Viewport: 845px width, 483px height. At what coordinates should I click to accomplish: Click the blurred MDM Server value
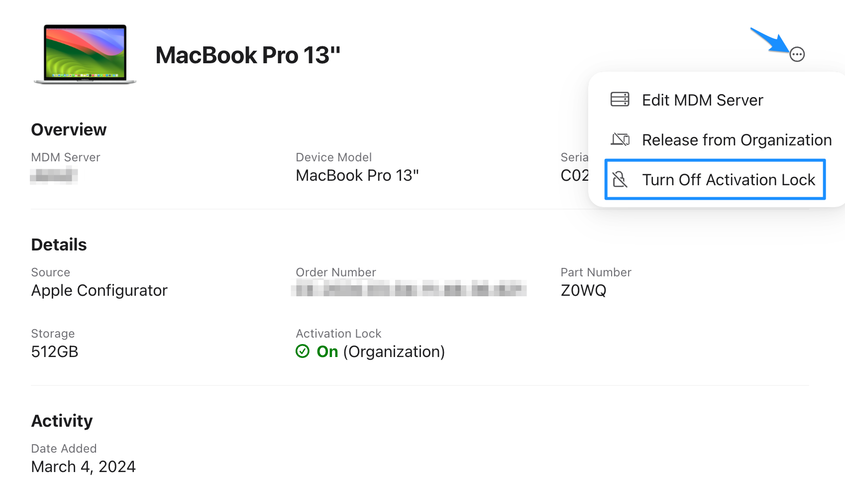(54, 176)
